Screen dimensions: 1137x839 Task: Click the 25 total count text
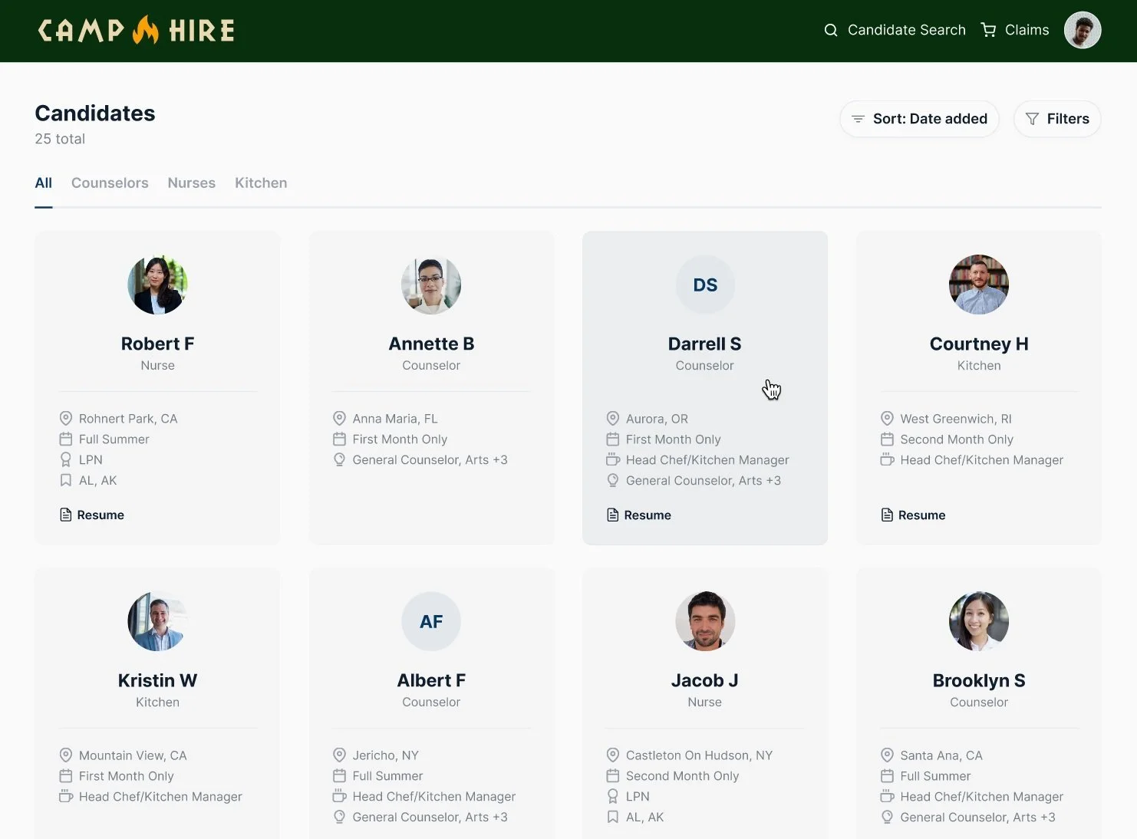60,139
